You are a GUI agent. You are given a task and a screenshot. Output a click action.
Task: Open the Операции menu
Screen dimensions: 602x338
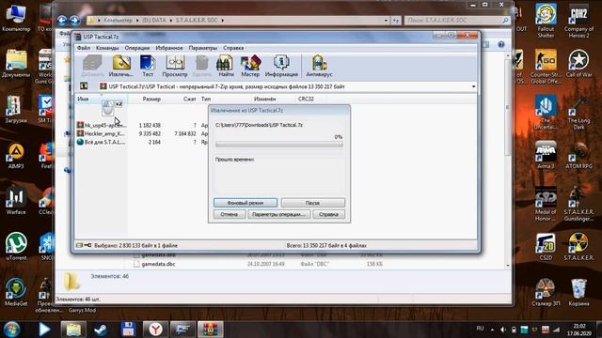(x=137, y=48)
